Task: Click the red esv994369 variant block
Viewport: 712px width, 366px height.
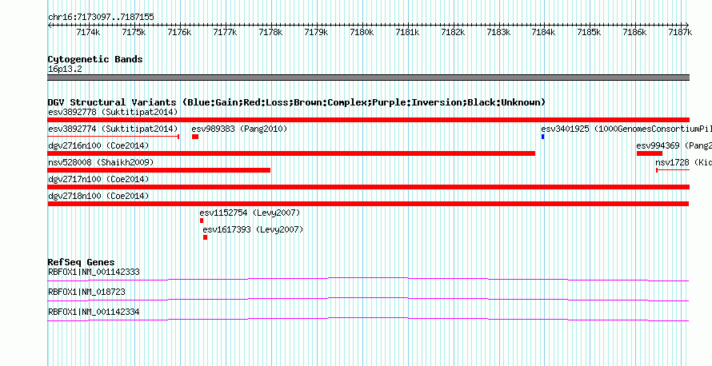Action: pyautogui.click(x=650, y=153)
